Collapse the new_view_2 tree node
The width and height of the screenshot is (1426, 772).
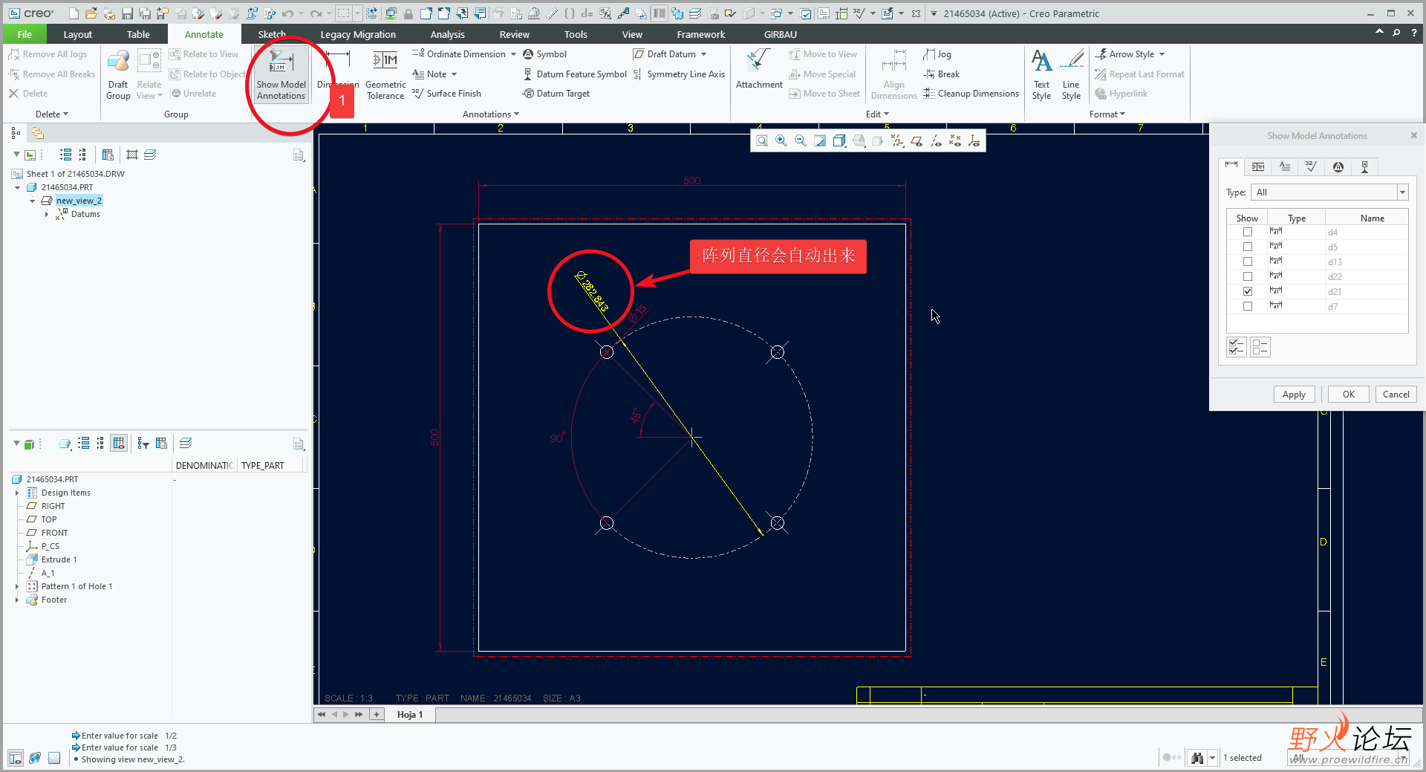click(32, 201)
